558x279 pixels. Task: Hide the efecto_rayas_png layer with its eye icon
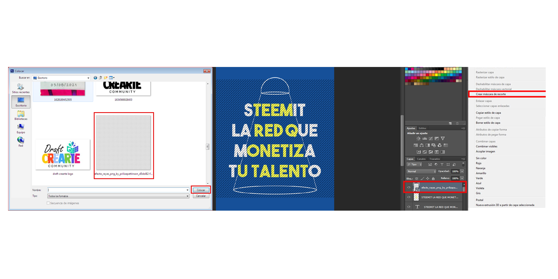pos(409,187)
